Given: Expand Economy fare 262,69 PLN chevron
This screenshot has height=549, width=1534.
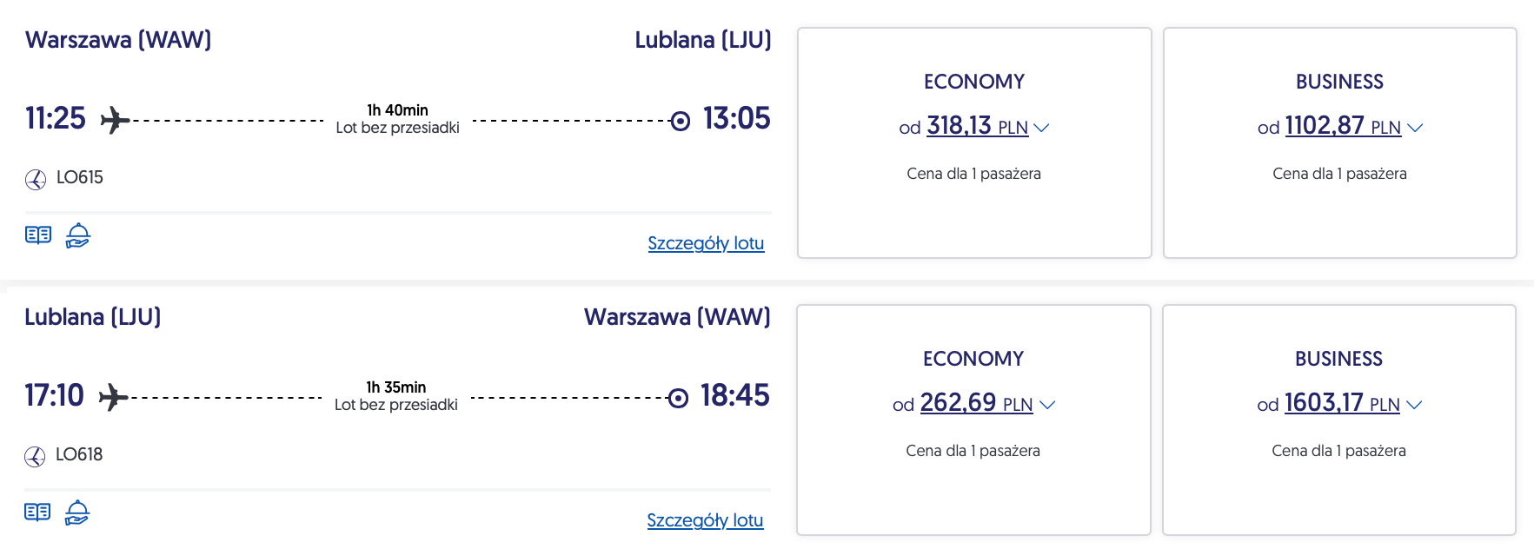Looking at the screenshot, I should point(1047,405).
